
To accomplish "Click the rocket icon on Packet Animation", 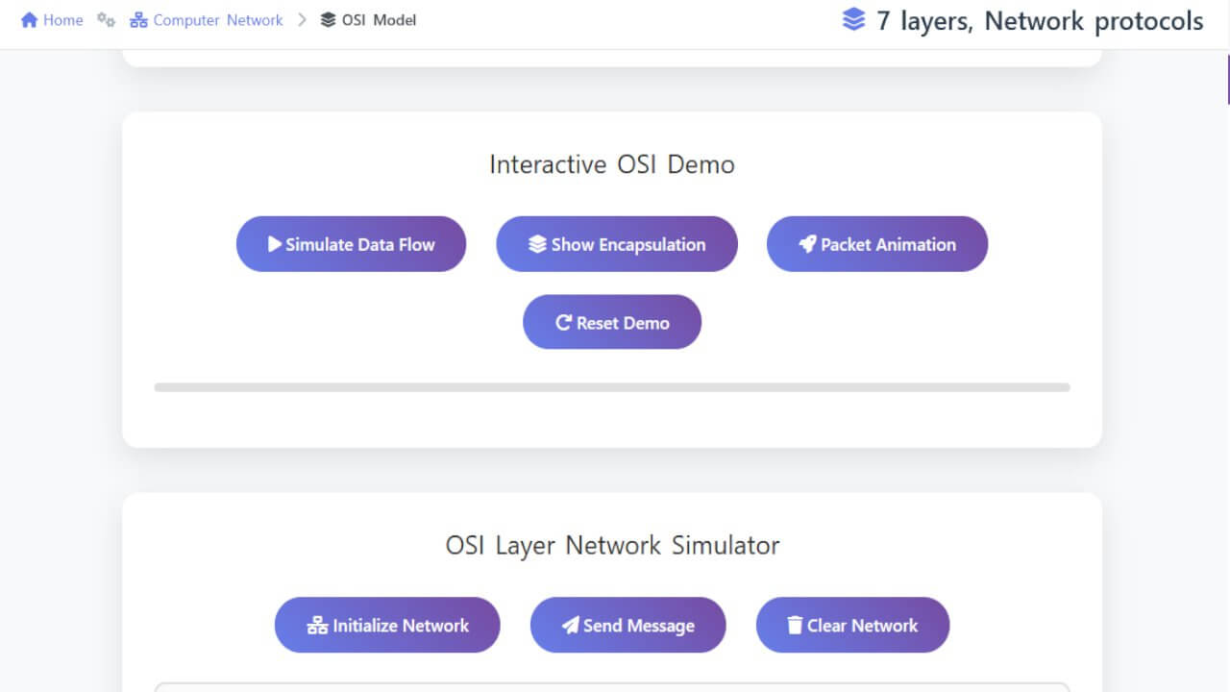I will [806, 243].
